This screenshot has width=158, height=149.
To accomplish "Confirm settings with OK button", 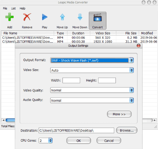I will (79, 141).
